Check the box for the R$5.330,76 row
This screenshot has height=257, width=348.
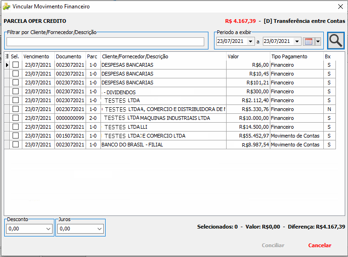[x=15, y=109]
